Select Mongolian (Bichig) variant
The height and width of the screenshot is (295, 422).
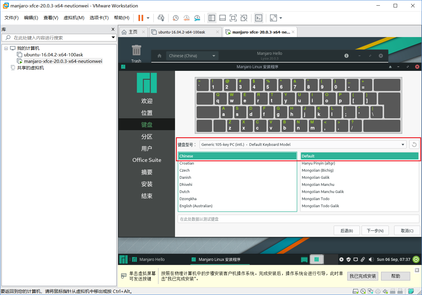coord(360,170)
